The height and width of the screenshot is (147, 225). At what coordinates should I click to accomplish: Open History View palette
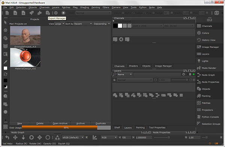[210, 40]
